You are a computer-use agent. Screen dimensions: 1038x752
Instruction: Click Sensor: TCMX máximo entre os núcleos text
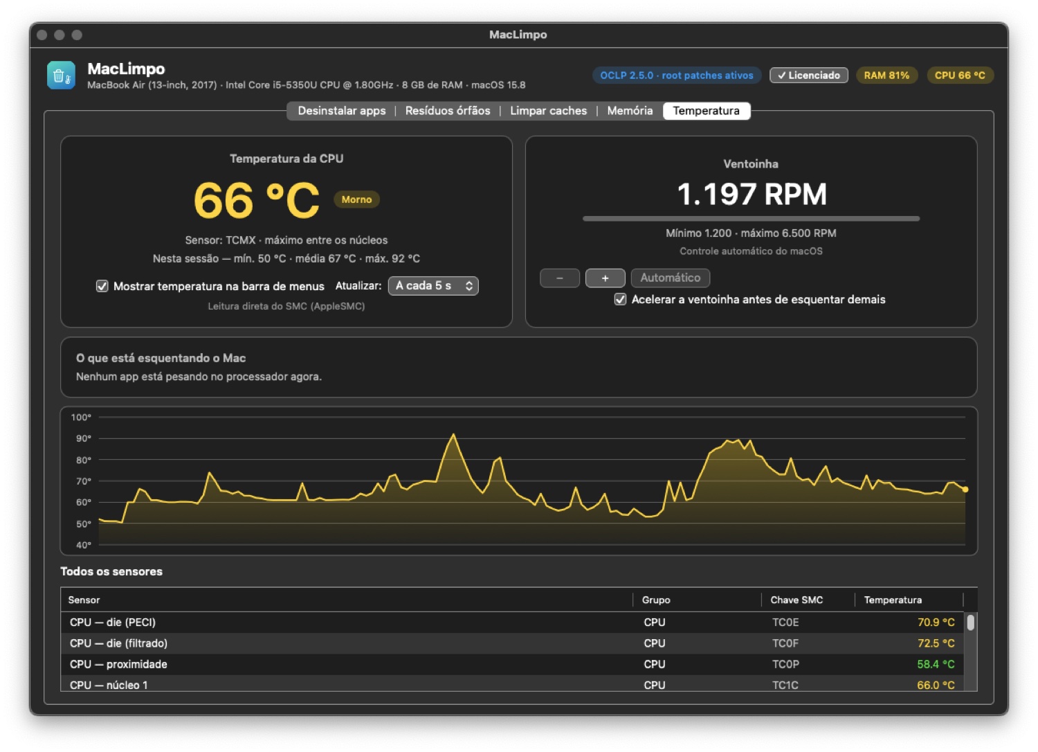click(x=286, y=240)
